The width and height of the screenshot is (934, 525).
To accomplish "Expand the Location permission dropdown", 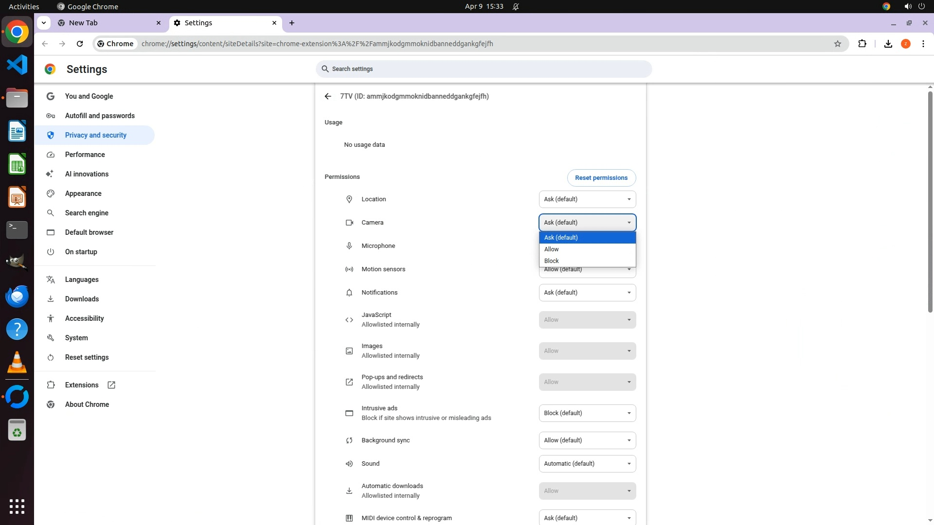I will click(x=587, y=199).
